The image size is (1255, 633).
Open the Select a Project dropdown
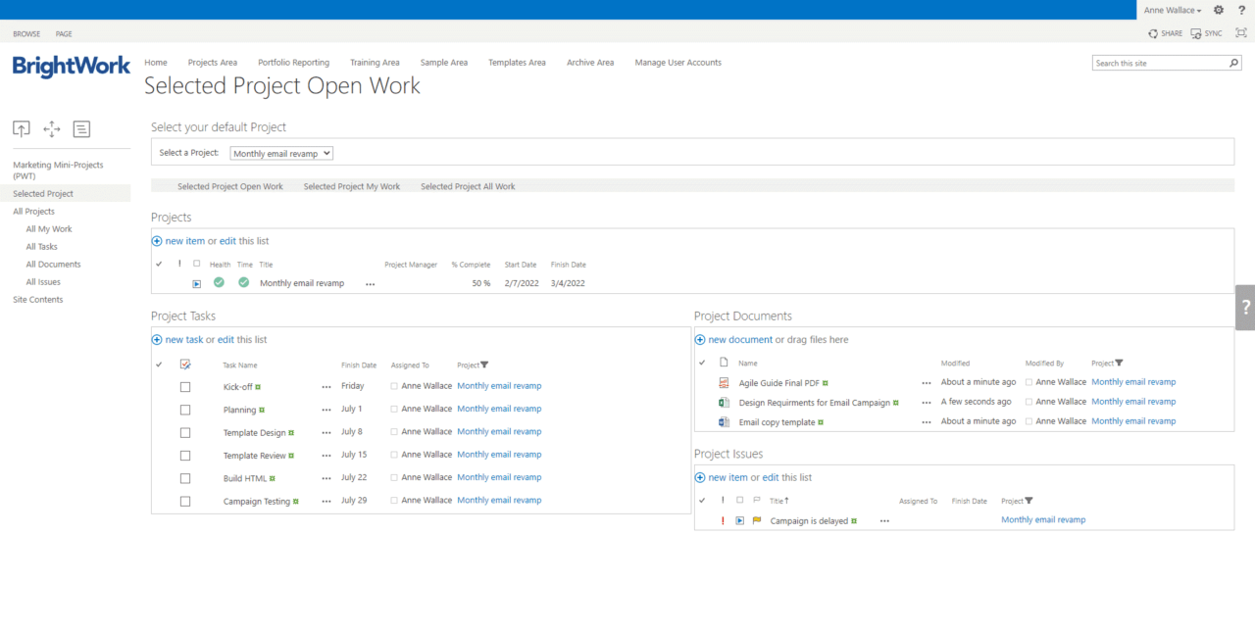281,153
